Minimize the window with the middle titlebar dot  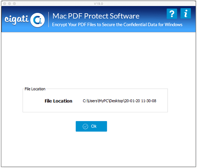[x=10, y=4]
